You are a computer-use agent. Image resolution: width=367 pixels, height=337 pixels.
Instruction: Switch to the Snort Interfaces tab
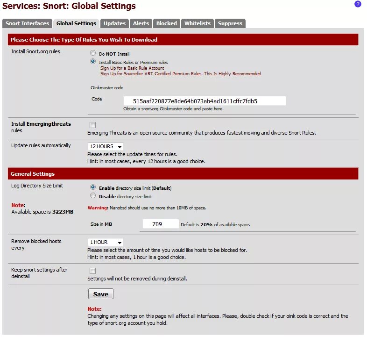(x=27, y=23)
